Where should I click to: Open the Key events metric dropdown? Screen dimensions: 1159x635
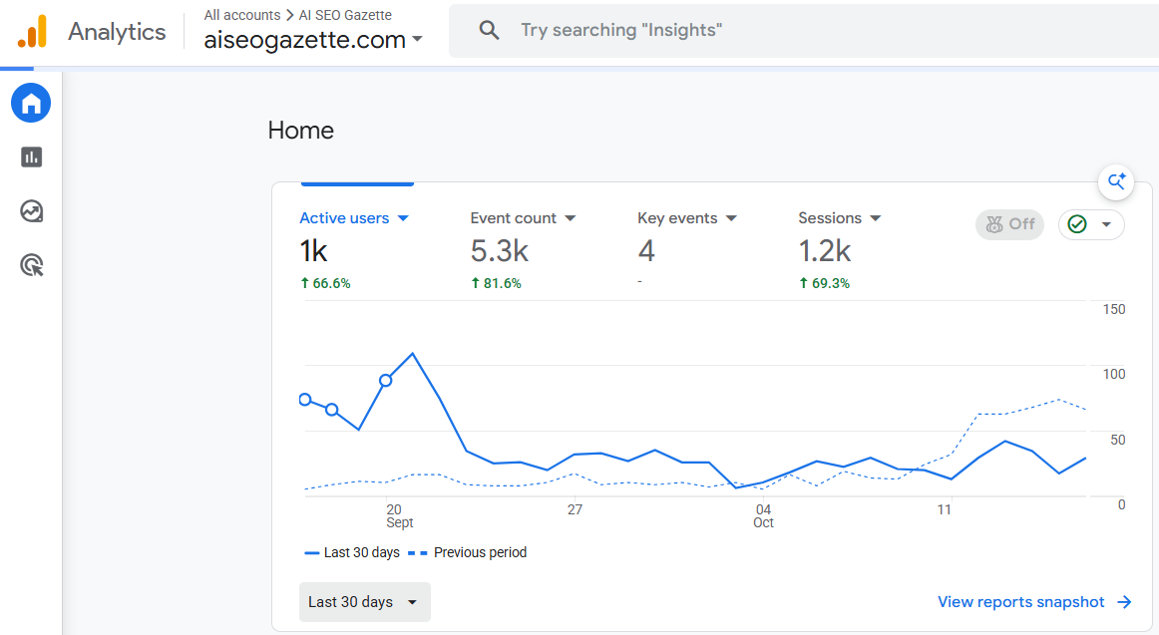731,218
